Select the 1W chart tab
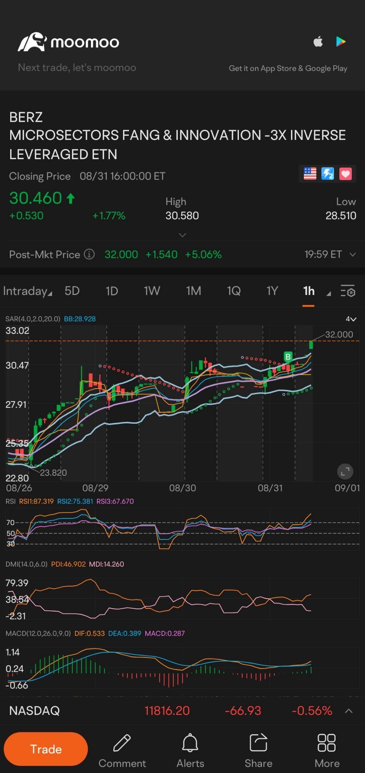Screen dimensions: 365x773 pos(152,291)
